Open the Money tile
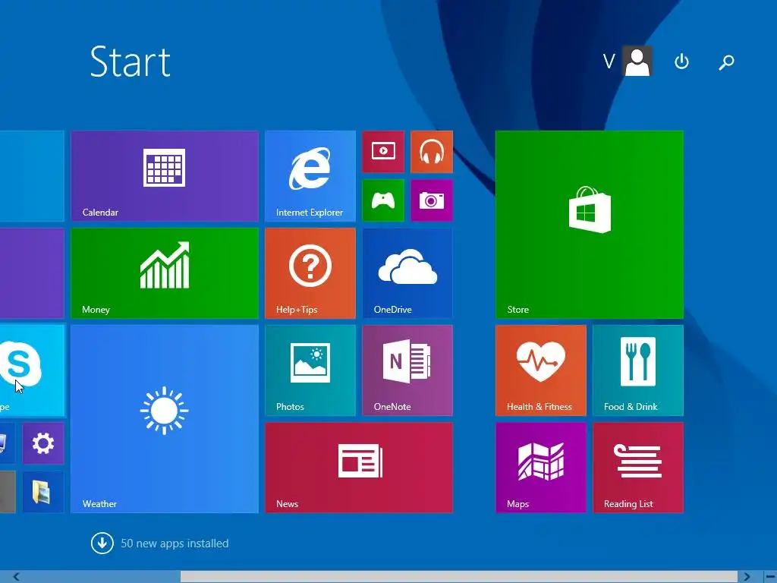The height and width of the screenshot is (583, 777). (165, 273)
